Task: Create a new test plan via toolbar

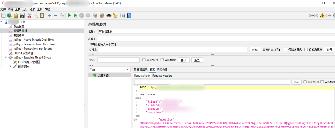Action: pyautogui.click(x=3, y=15)
